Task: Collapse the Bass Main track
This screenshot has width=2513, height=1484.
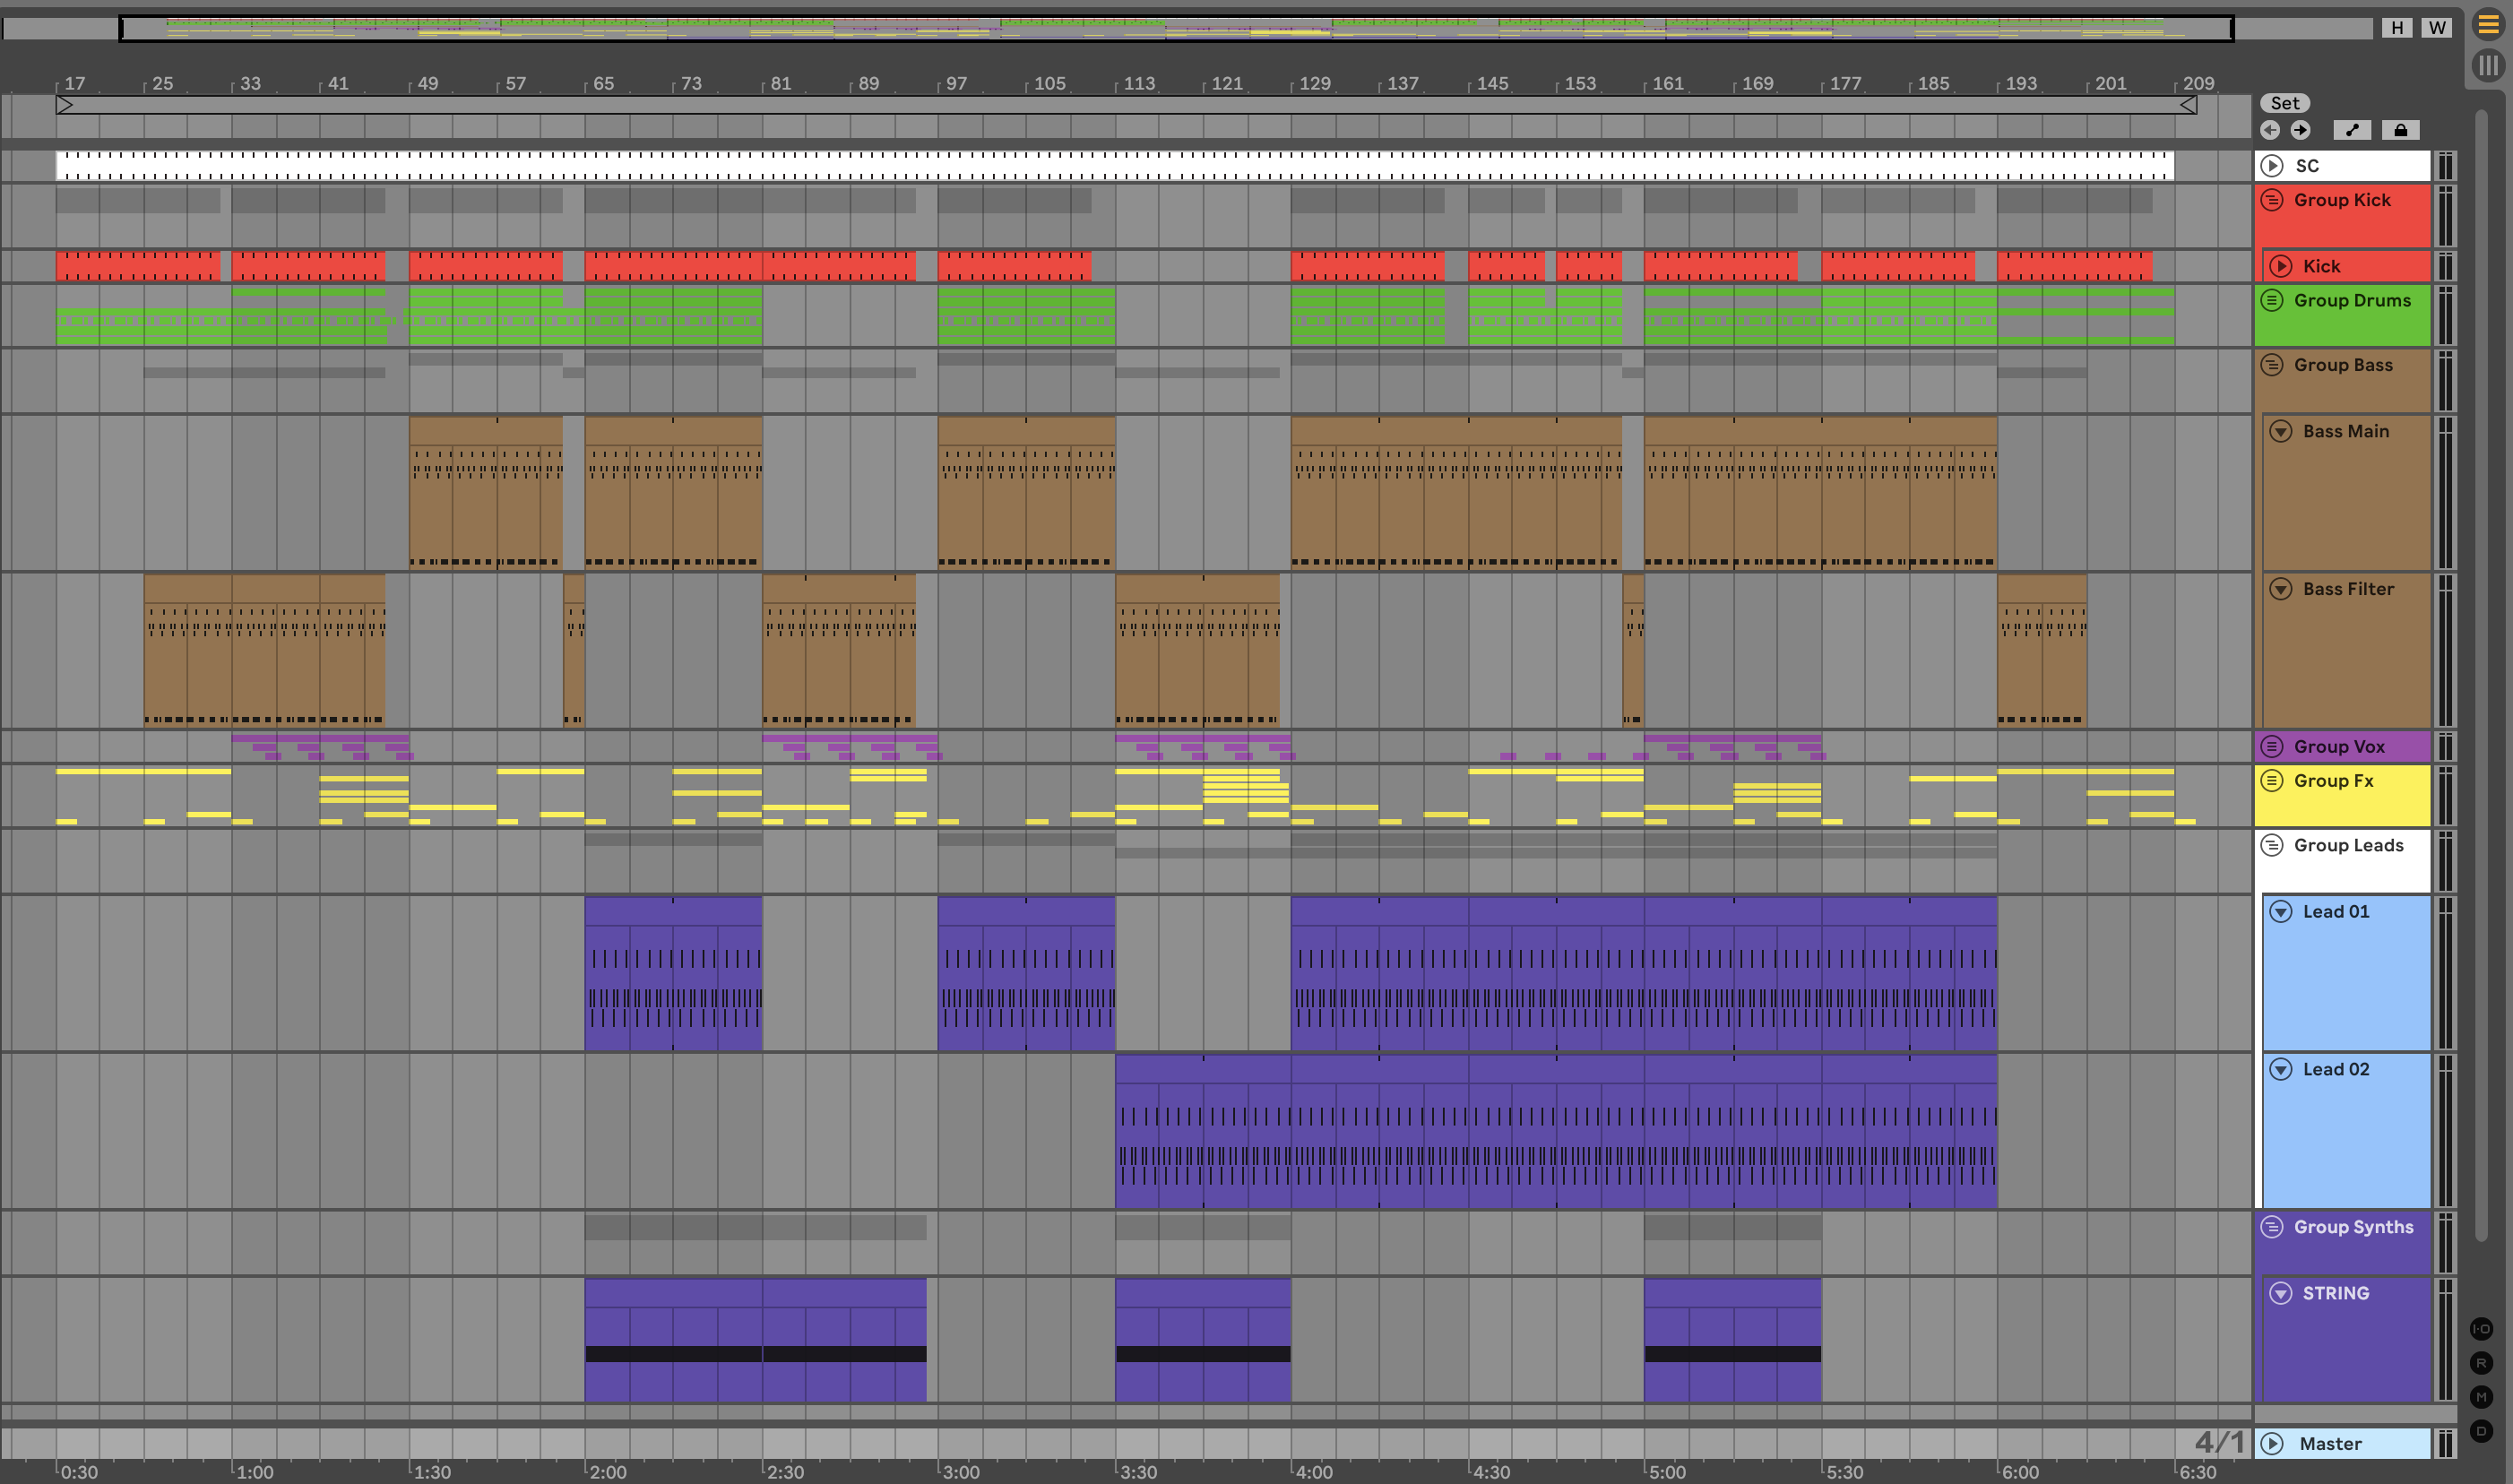Action: (x=2280, y=431)
